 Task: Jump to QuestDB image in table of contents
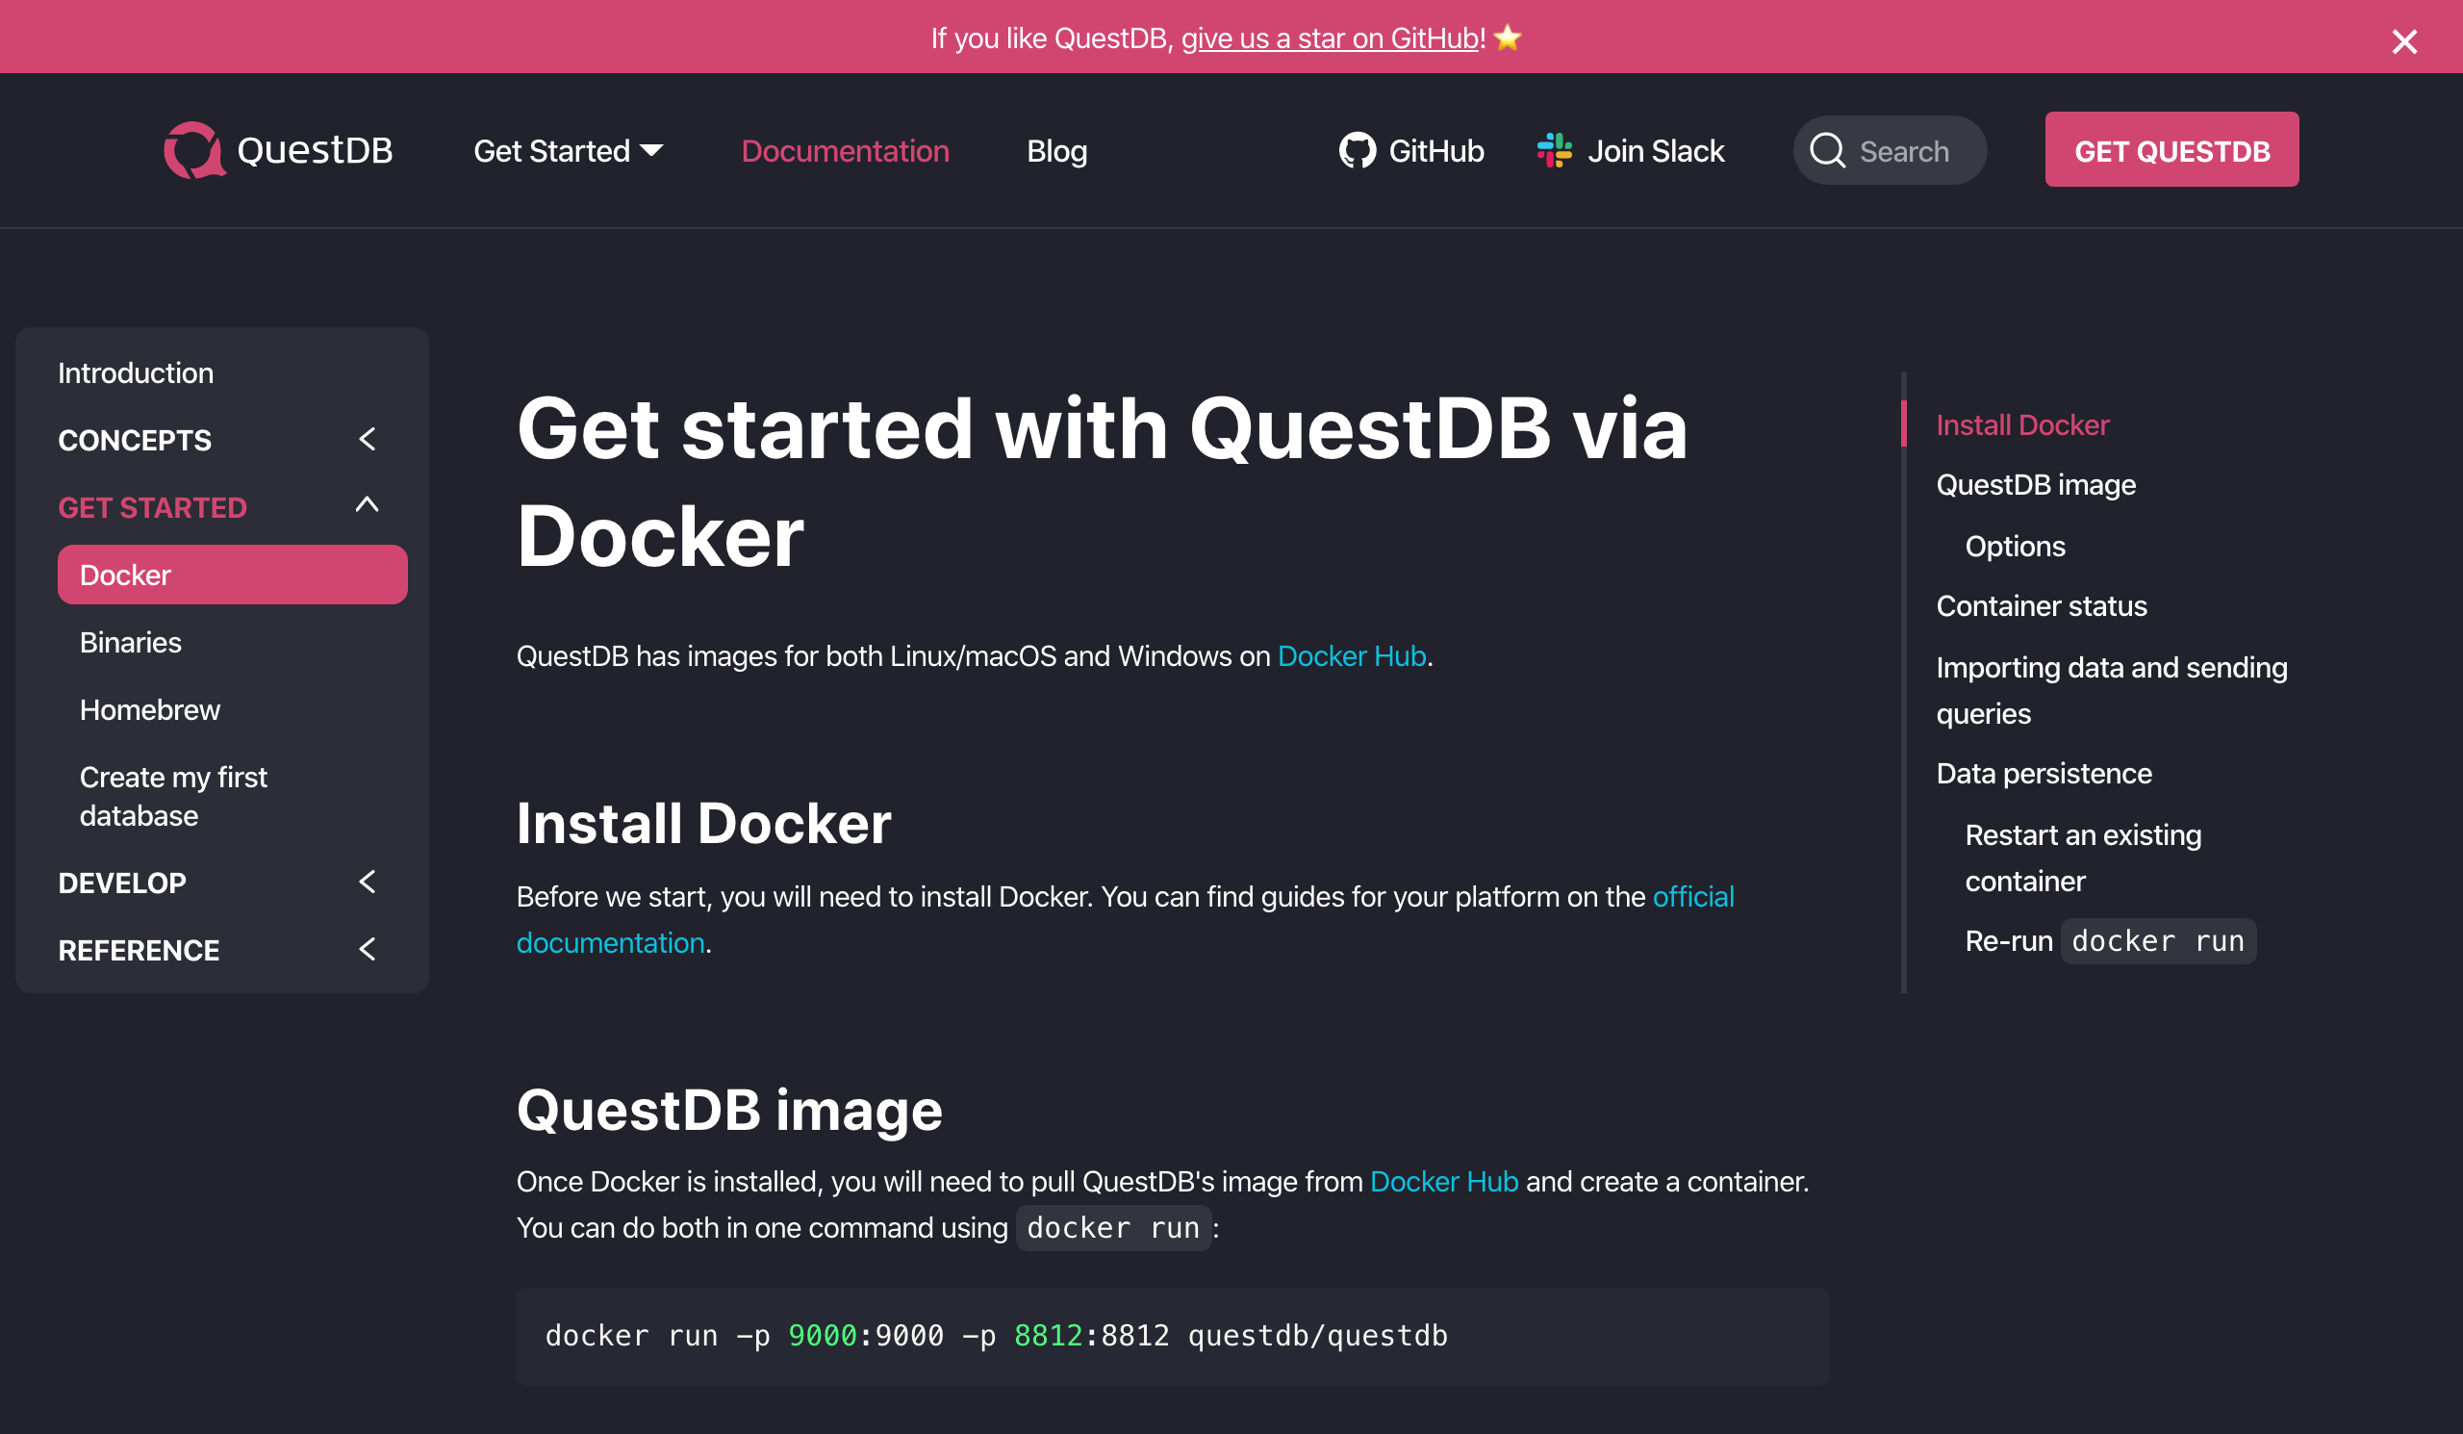coord(2036,485)
